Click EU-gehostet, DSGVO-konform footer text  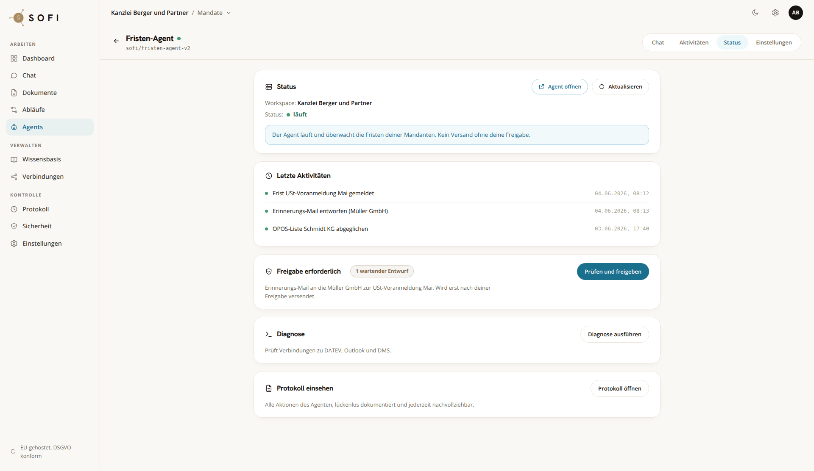[x=47, y=452]
